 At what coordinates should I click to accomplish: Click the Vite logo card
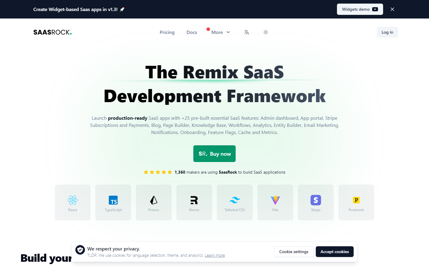275,202
